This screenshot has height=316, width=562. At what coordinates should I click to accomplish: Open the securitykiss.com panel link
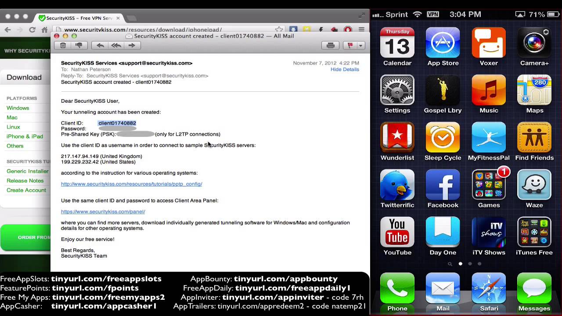103,212
